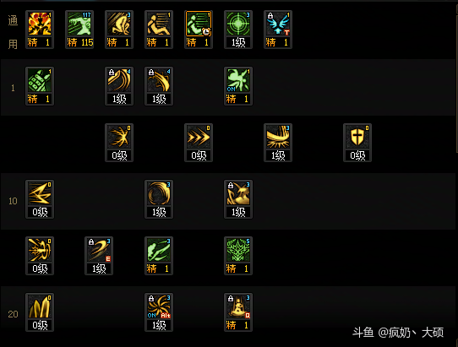Click the green punch skill showing 115
Screen dimensions: 458x347
point(79,30)
